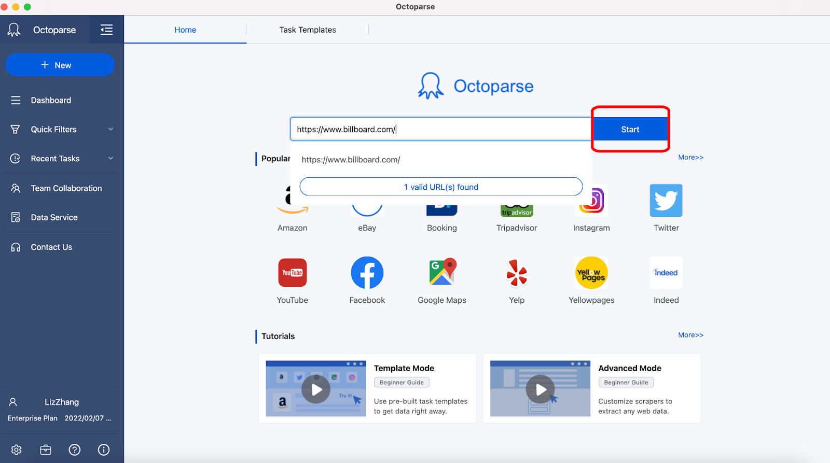
Task: Collapse the sidebar with the menu toggle icon
Action: click(106, 30)
